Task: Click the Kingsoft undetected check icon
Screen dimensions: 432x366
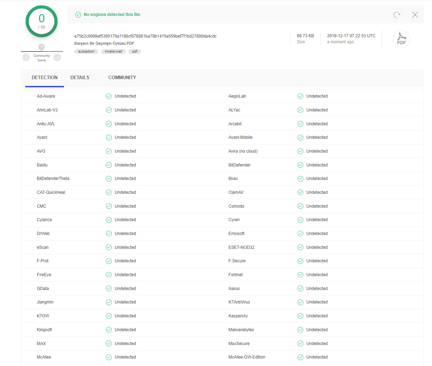Action: coord(109,330)
